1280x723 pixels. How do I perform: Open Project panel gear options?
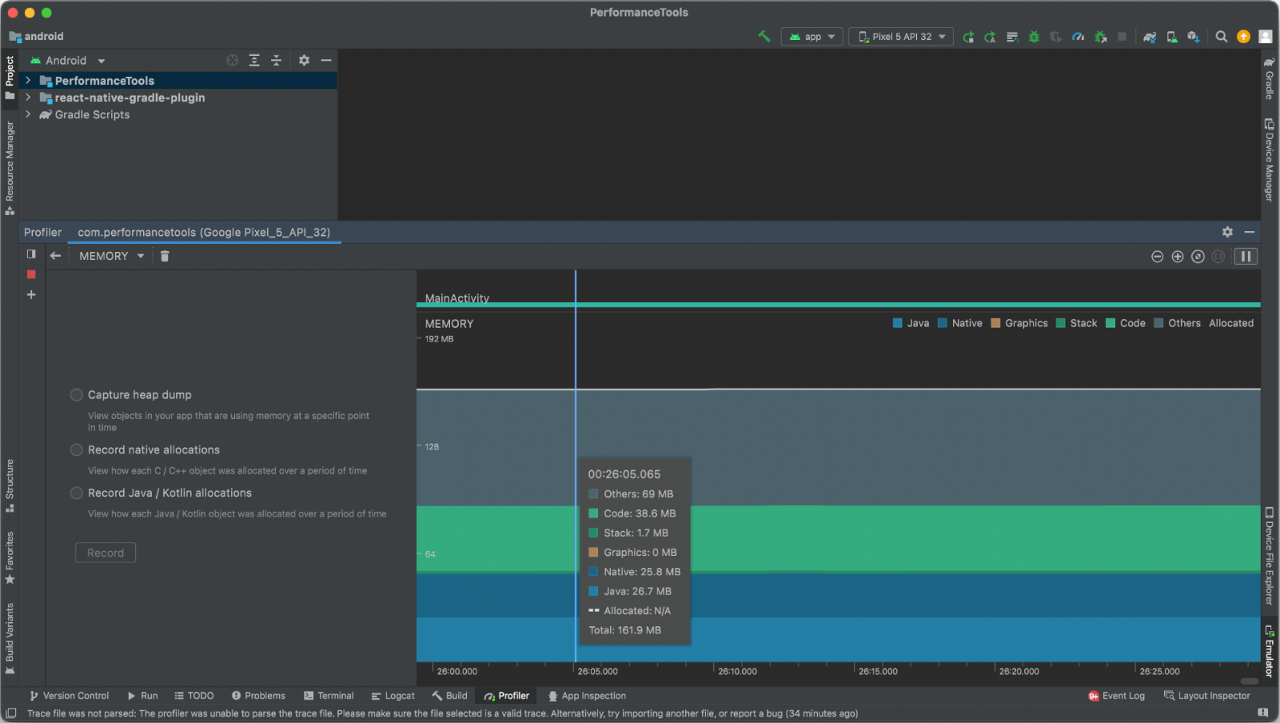tap(304, 60)
